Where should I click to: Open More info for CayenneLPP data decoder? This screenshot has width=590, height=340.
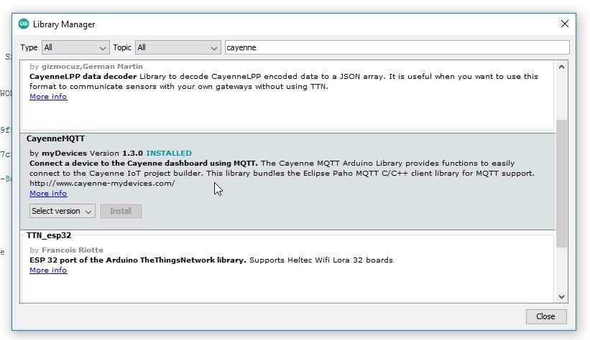(x=48, y=97)
